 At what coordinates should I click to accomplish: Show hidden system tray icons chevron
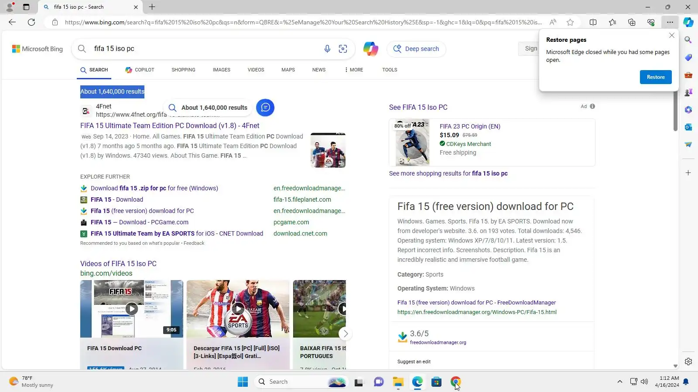[x=619, y=382]
